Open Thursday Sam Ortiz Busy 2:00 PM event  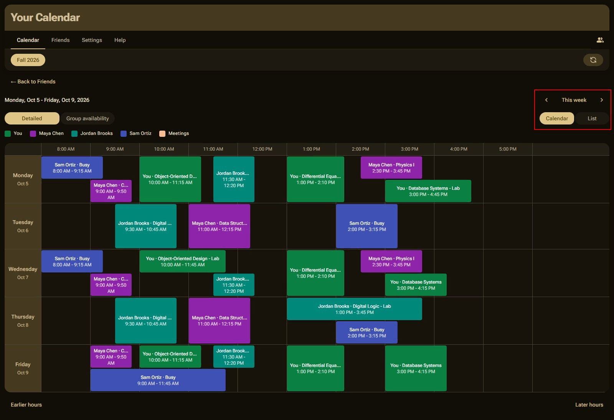coord(366,332)
